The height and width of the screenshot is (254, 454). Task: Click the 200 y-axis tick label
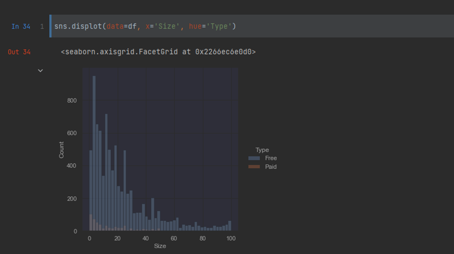[72, 199]
